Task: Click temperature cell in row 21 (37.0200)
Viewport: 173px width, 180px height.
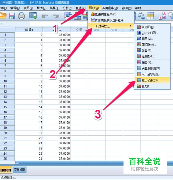Action: 56,138
